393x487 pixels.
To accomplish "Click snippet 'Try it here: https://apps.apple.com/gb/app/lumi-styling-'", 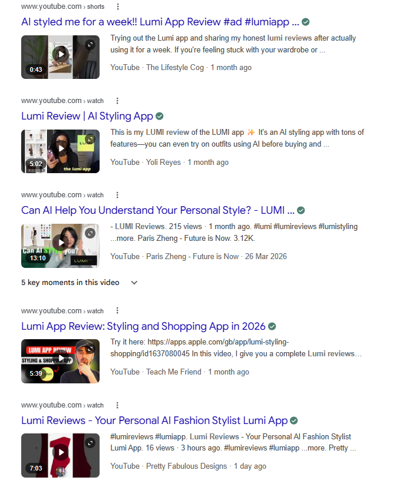I will click(236, 348).
